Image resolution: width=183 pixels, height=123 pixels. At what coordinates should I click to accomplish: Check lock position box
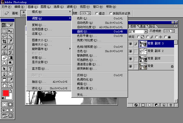(x=156, y=37)
